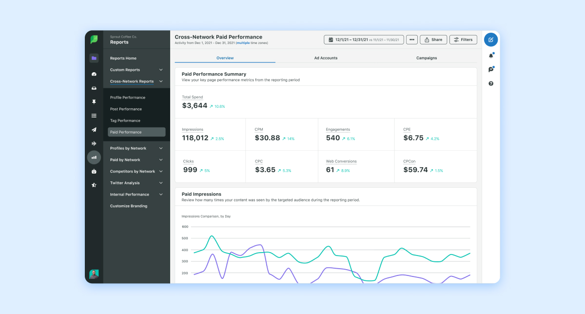Expand the Custom Reports chevron

pos(161,70)
